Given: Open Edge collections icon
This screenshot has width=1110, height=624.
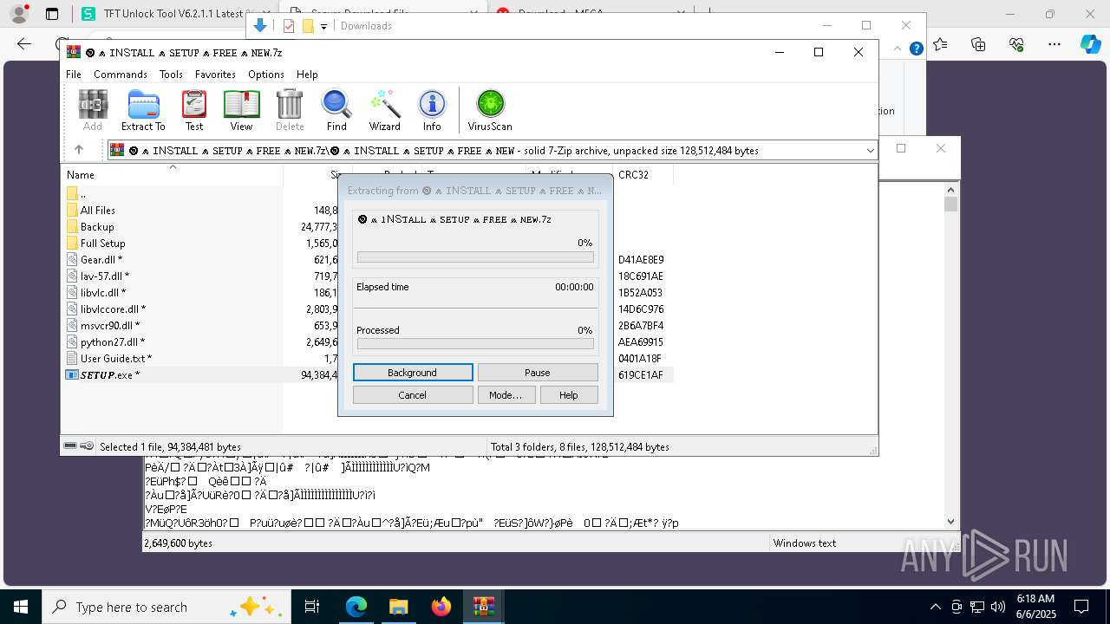Looking at the screenshot, I should (978, 44).
